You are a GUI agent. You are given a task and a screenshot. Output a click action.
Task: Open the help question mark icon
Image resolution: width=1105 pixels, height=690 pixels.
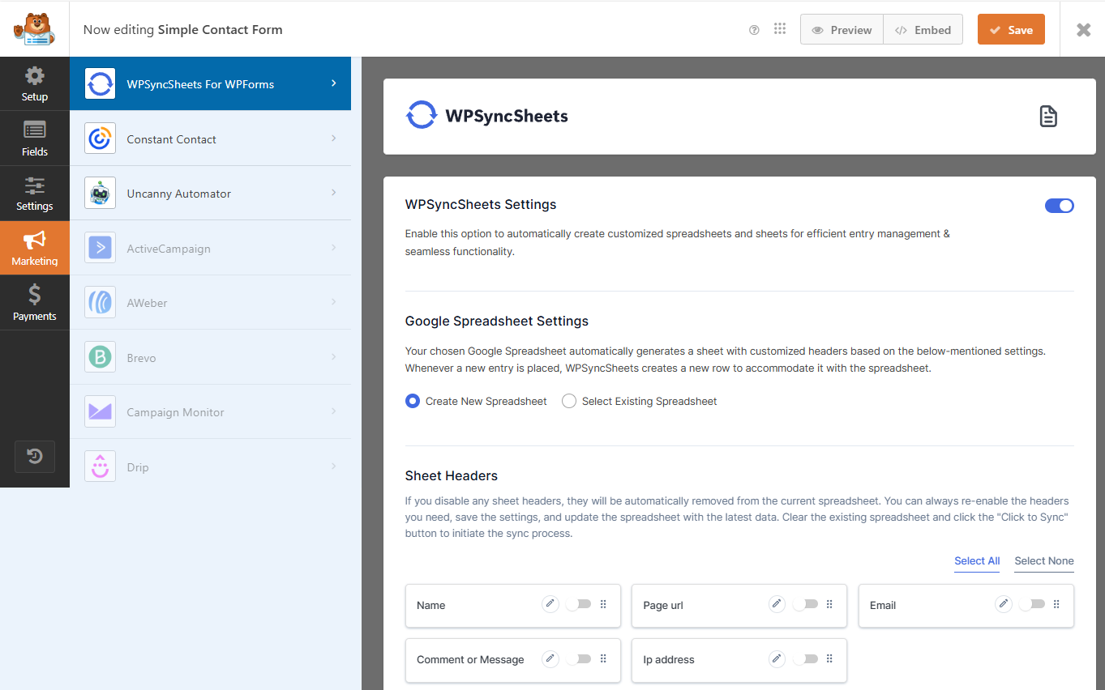click(x=754, y=30)
